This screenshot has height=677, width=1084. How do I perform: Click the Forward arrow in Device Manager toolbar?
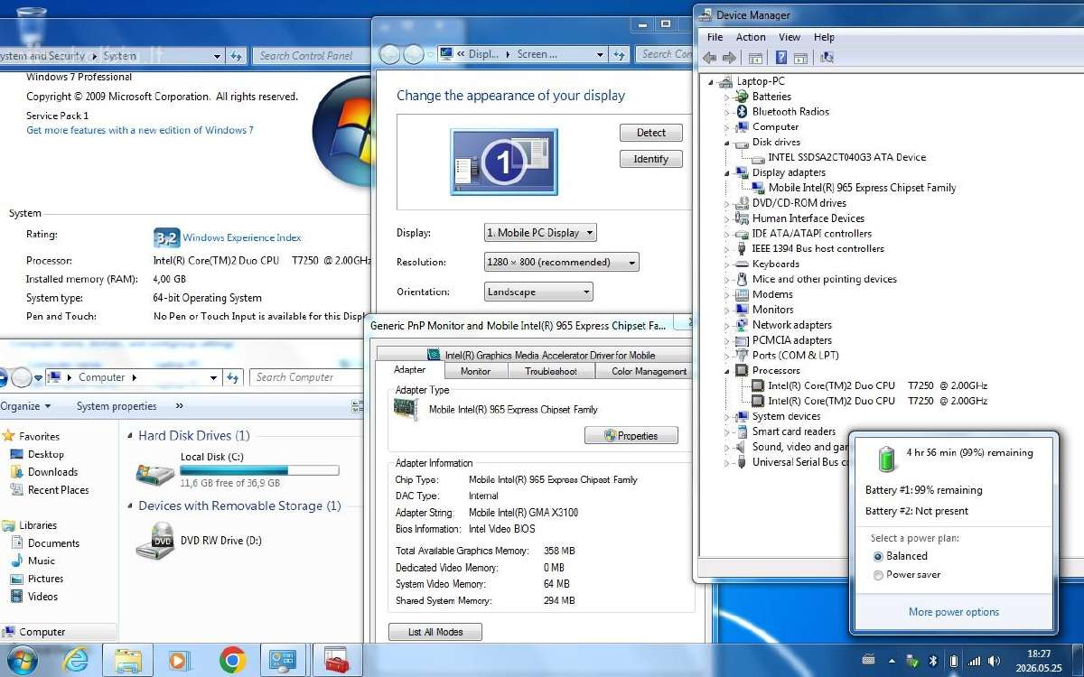coord(731,58)
